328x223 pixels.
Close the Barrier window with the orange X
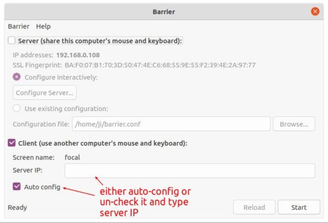pyautogui.click(x=315, y=11)
